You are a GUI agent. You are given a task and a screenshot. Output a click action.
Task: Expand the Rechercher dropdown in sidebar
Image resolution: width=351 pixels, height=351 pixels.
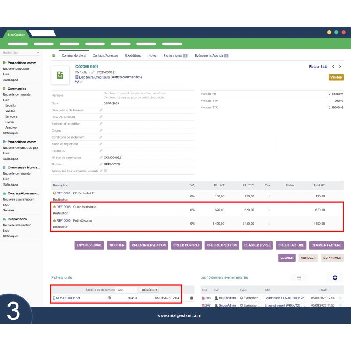point(38,53)
